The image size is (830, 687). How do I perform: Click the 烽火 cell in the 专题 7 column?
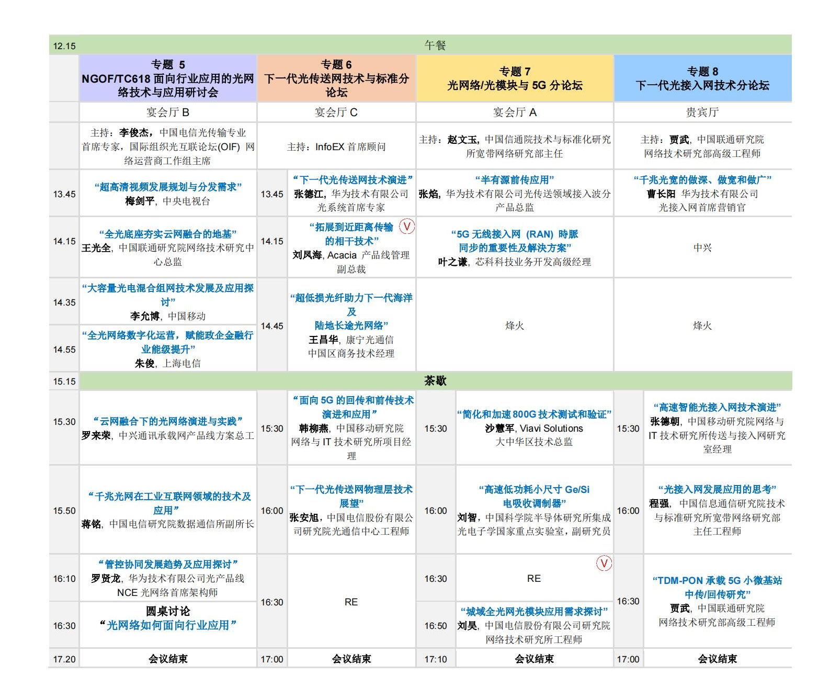pyautogui.click(x=515, y=325)
